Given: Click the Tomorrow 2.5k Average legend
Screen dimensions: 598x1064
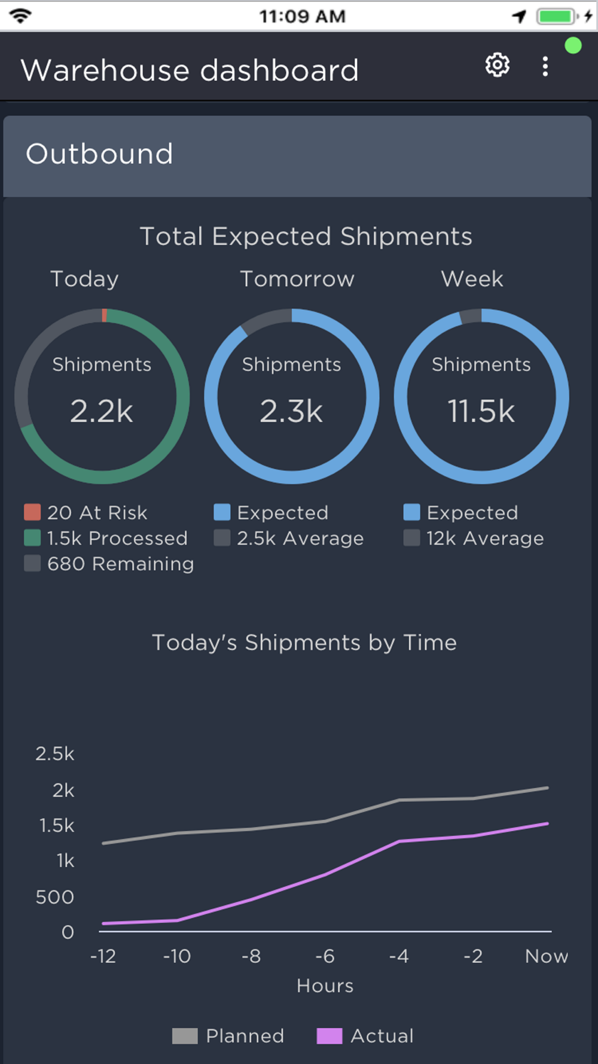Looking at the screenshot, I should point(289,538).
